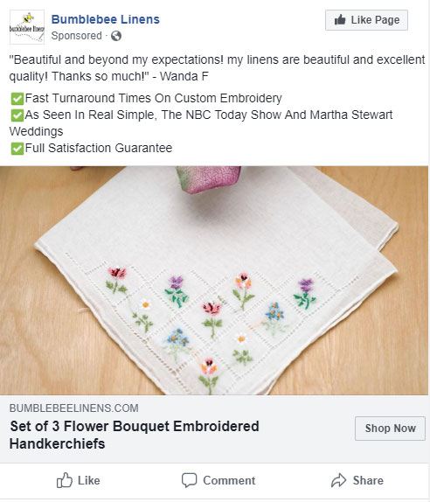This screenshot has width=430, height=502.
Task: Open the Flower Bouquet Embroidered Handkerchiefs headline
Action: pyautogui.click(x=135, y=435)
